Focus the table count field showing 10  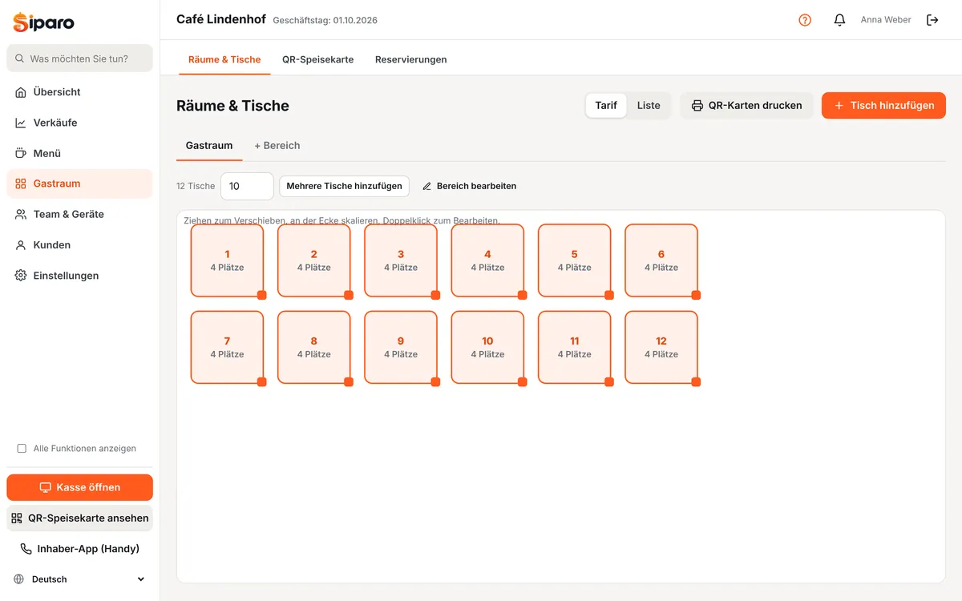pos(247,186)
